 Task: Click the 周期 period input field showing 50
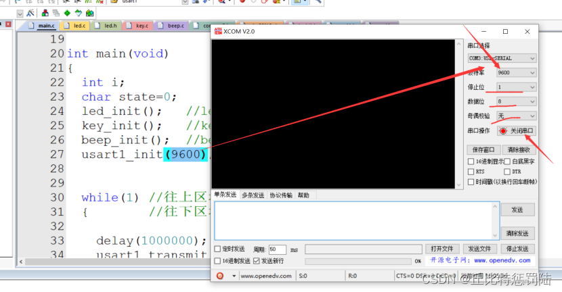coord(277,249)
